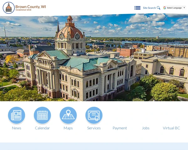Click the Maps label

click(68, 128)
